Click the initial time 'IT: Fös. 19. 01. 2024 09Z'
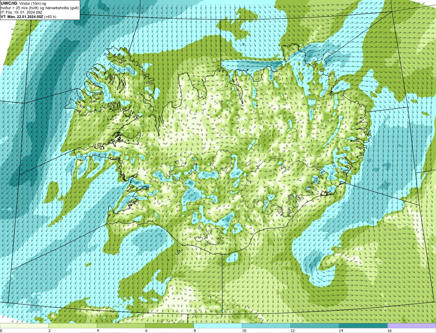This screenshot has width=436, height=333. click(x=21, y=12)
